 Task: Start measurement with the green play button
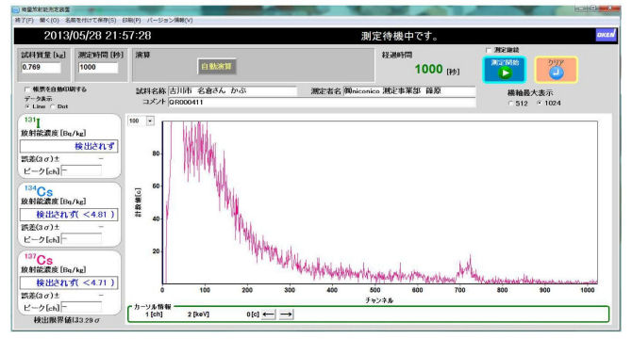point(505,70)
